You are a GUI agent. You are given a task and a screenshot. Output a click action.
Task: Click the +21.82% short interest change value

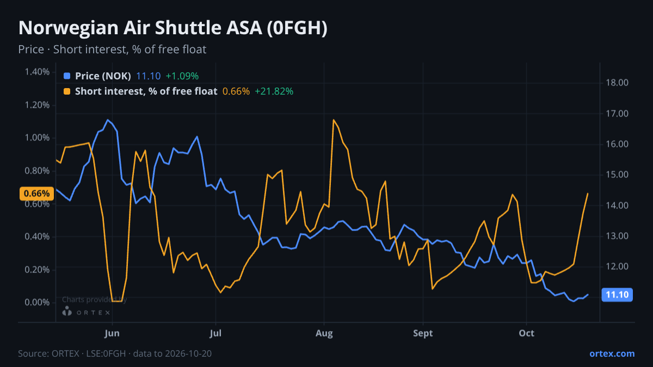274,91
